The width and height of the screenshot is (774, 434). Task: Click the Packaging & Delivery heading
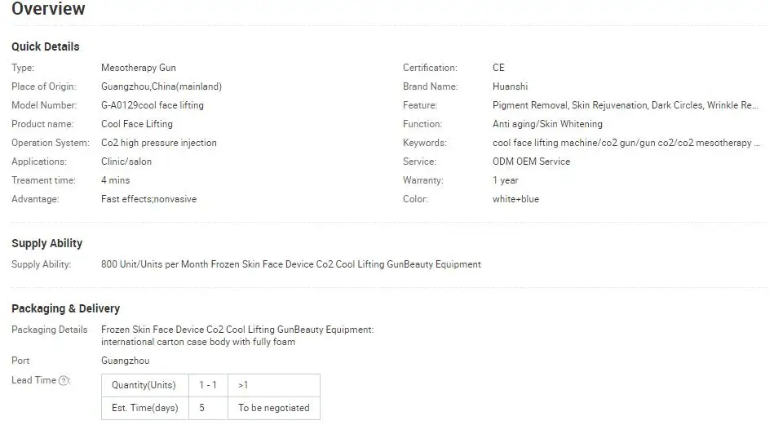[x=65, y=308]
